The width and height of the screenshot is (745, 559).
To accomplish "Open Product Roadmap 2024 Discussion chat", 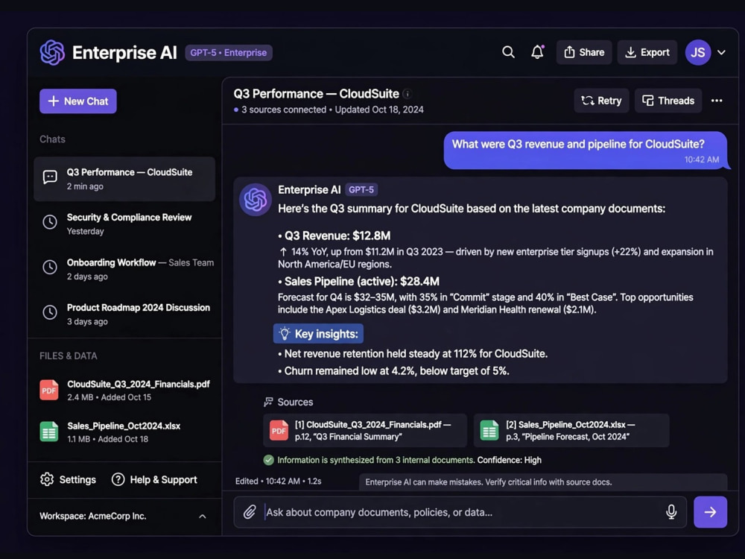I will (x=124, y=315).
